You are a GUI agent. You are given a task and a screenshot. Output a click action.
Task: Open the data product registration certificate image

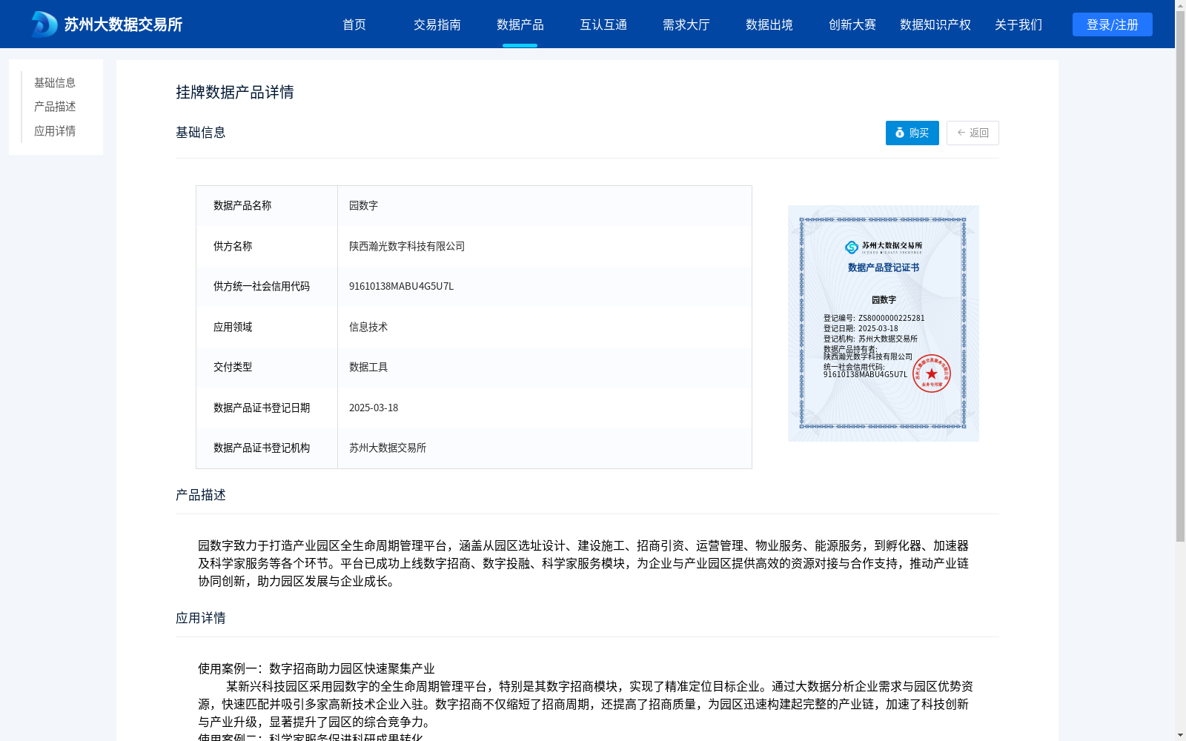tap(884, 323)
